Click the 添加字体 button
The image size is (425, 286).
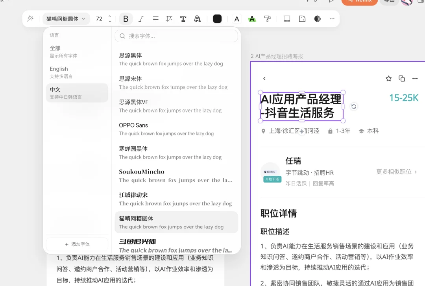77,244
